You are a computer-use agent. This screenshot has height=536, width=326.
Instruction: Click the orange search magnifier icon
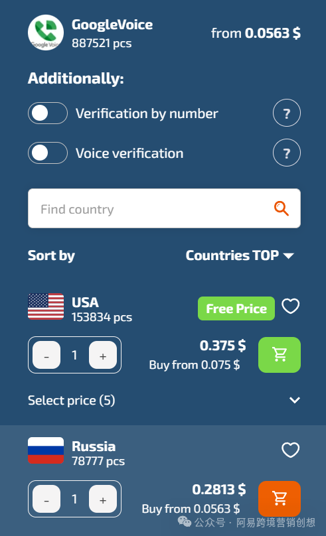[x=282, y=208]
